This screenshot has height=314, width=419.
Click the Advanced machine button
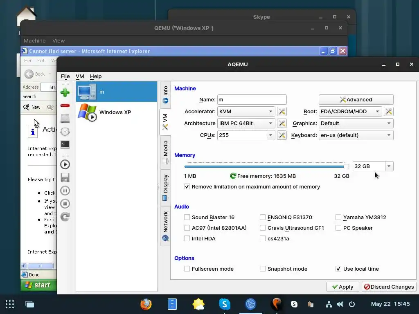[356, 100]
